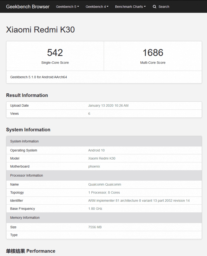The image size is (207, 256).
Task: Open the Geekbench Browser home link
Action: (28, 6)
